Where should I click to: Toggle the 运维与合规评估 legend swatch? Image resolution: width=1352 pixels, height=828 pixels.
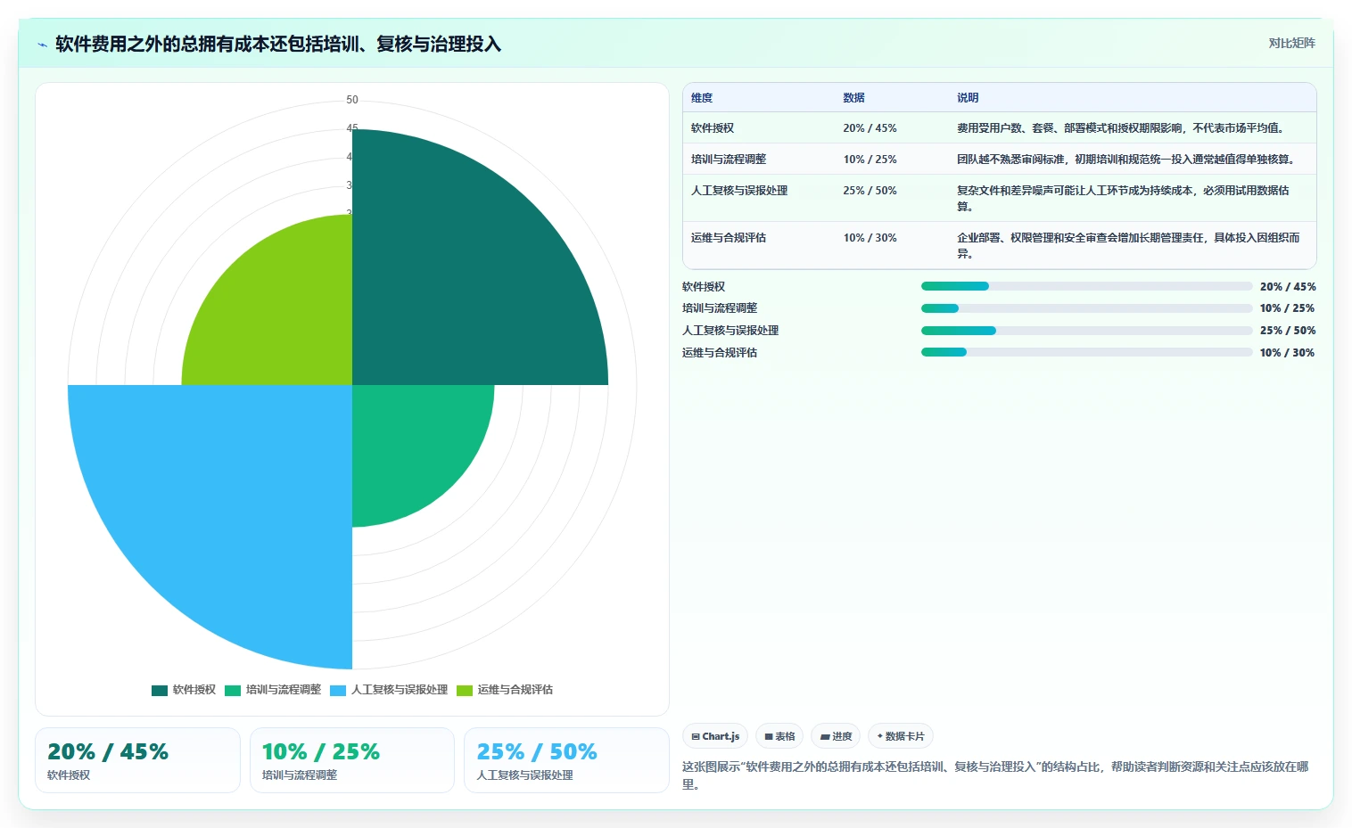pyautogui.click(x=465, y=690)
